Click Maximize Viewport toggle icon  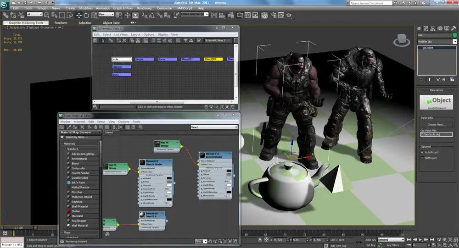click(x=455, y=245)
